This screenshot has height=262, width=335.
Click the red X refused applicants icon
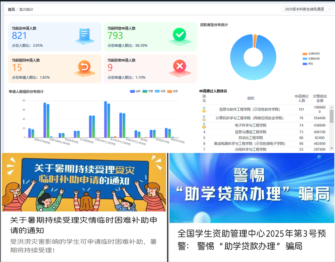179,67
